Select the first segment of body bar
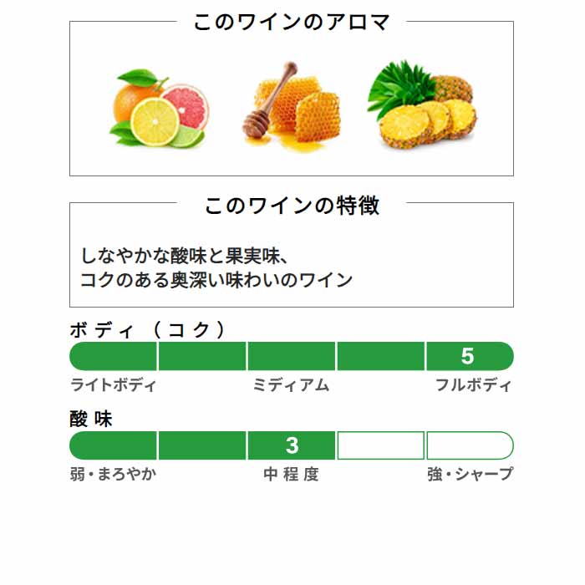This screenshot has width=585, height=585. click(x=113, y=356)
